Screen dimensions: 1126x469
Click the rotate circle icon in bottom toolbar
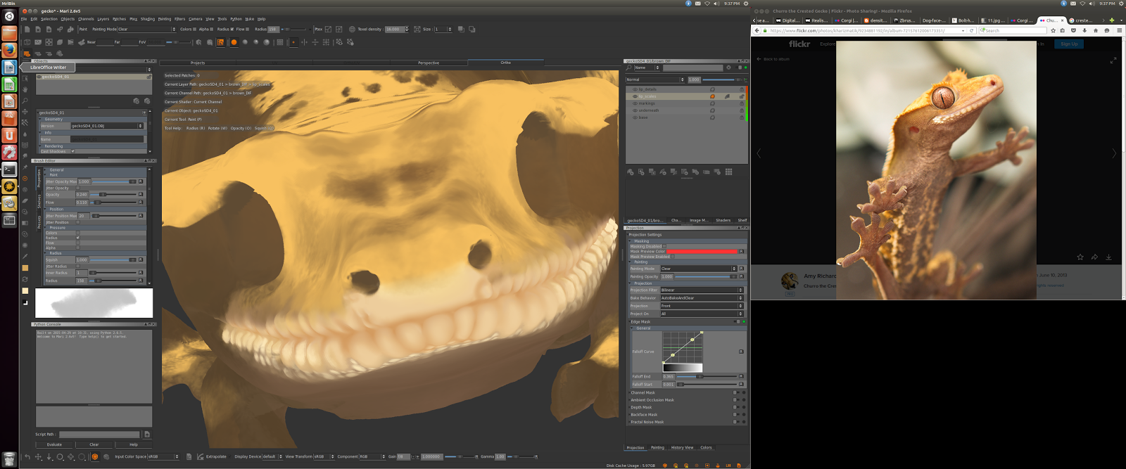tap(60, 456)
